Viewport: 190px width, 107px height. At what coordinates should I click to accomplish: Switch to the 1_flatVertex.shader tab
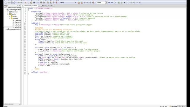[46, 6]
